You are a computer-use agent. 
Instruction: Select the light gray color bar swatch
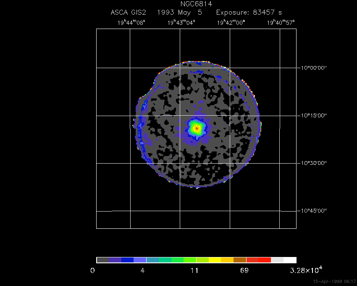coord(277,260)
